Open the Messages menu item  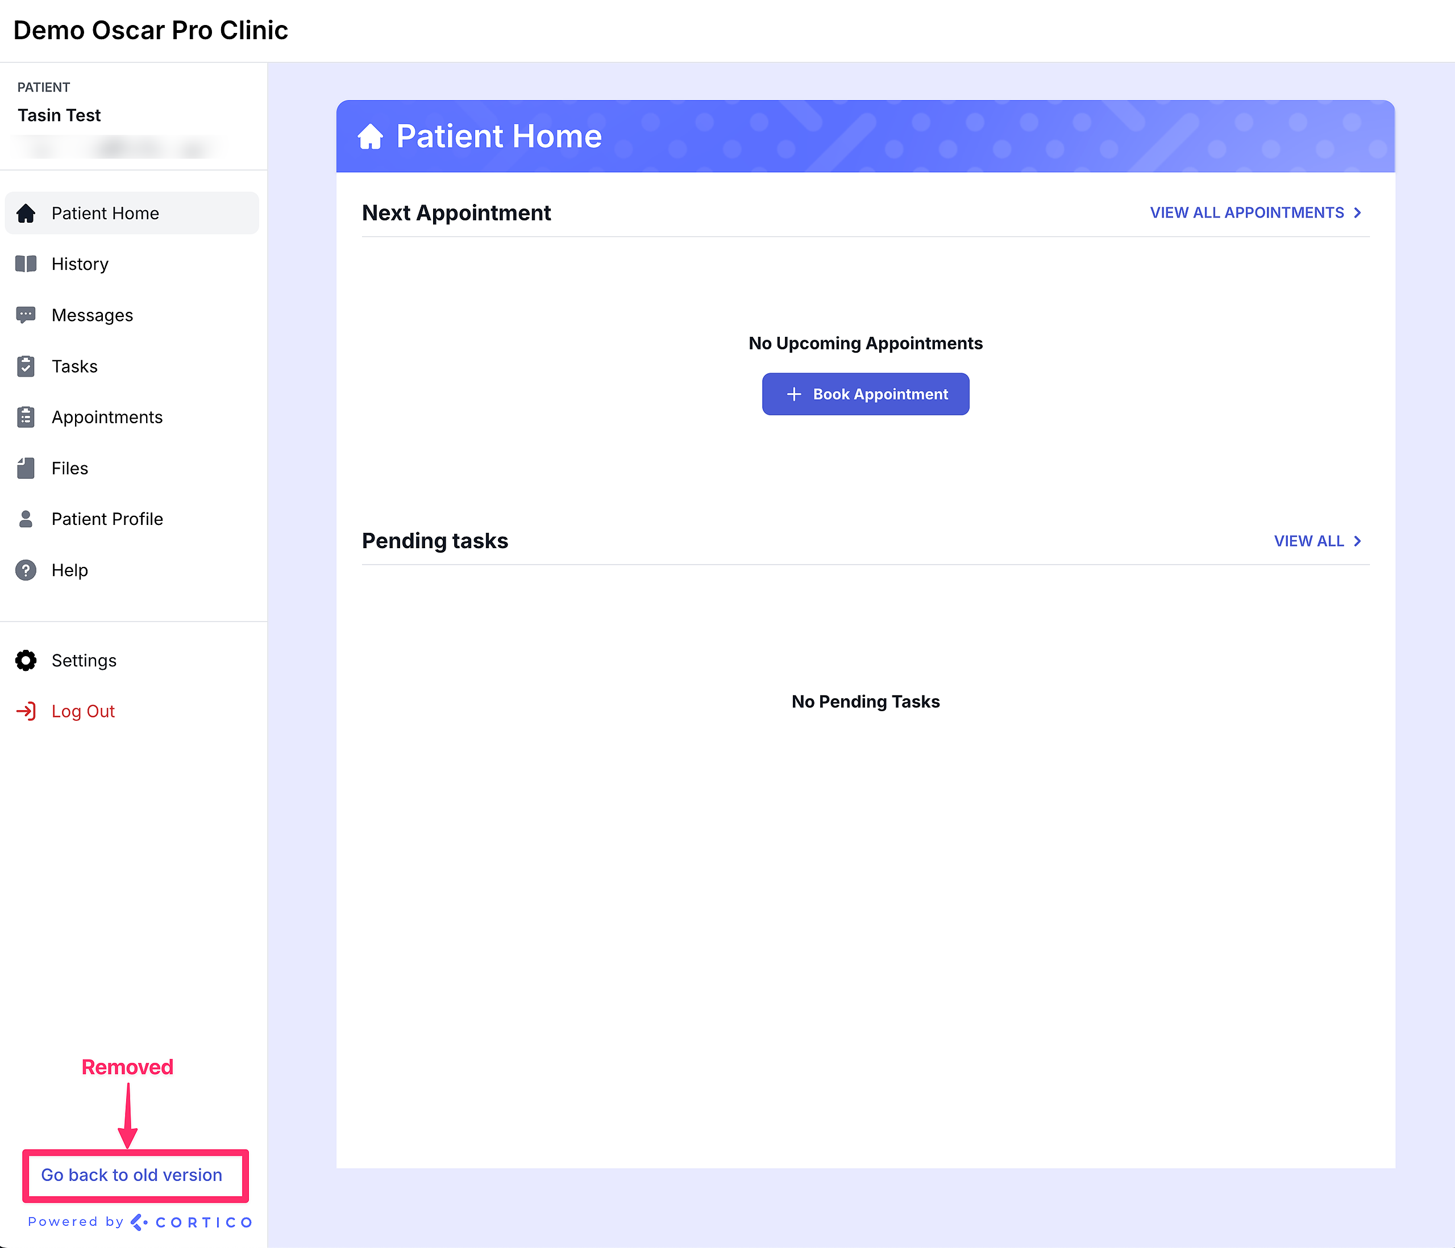pyautogui.click(x=92, y=315)
